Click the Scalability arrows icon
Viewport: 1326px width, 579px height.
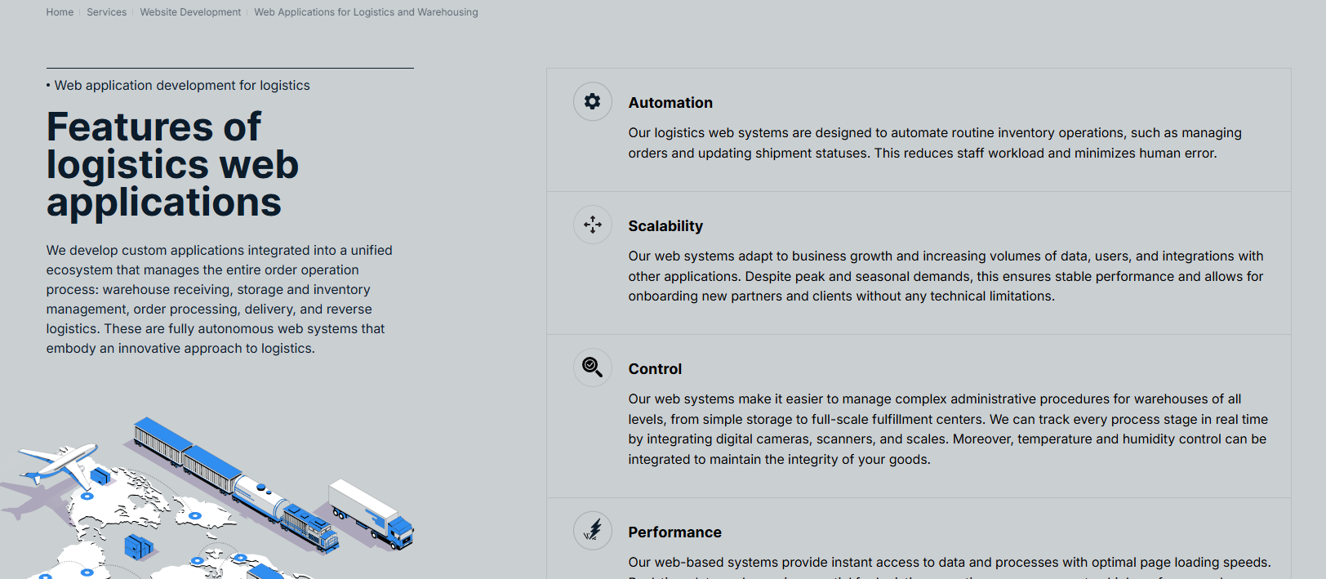592,225
